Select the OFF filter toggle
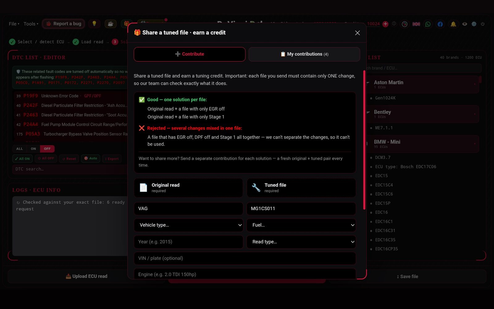 (x=47, y=149)
